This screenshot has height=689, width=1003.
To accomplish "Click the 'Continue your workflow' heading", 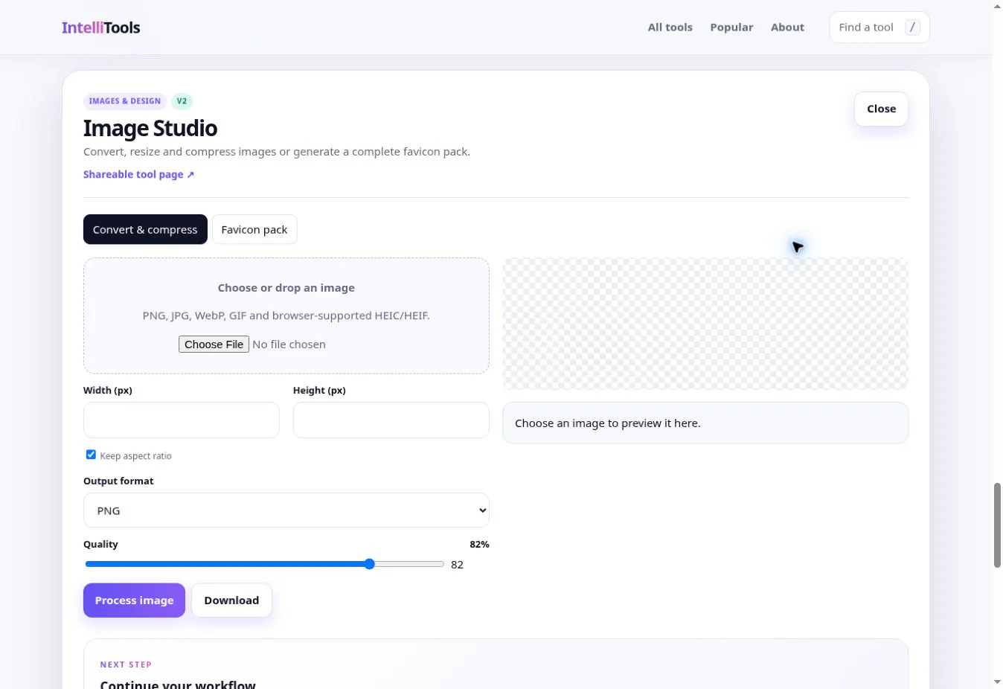I will click(x=178, y=684).
